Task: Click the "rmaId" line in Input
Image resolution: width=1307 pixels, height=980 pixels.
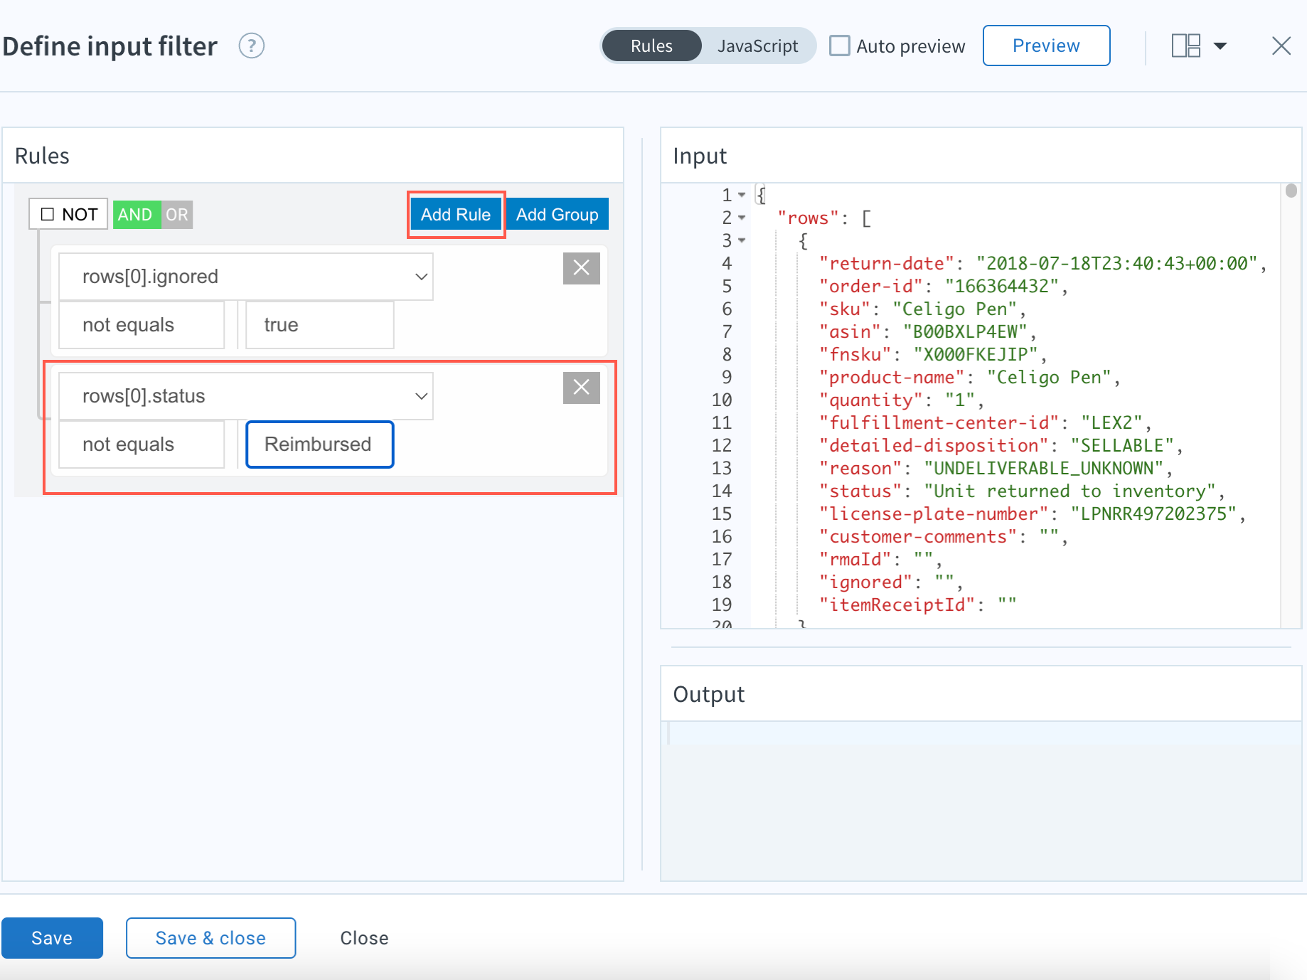Action: [x=880, y=559]
